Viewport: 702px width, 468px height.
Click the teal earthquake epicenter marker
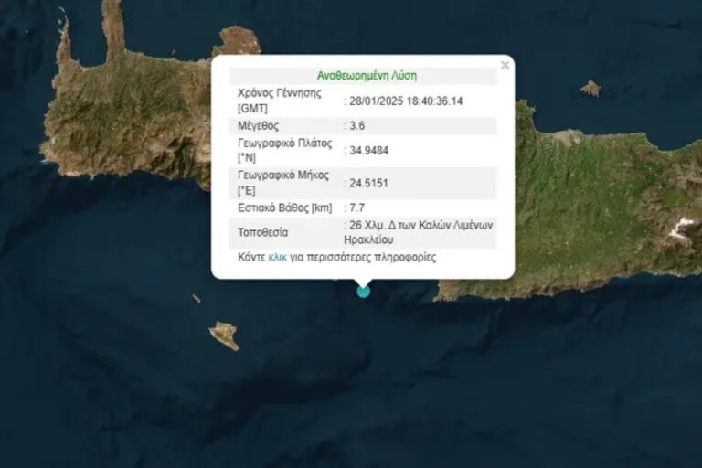(x=364, y=291)
